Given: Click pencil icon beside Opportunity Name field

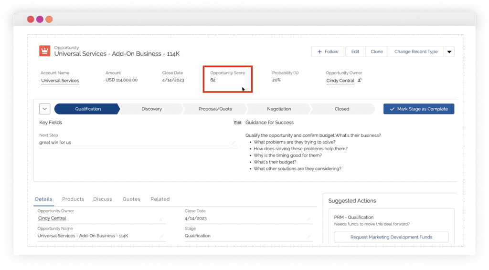Looking at the screenshot, I should tap(161, 236).
